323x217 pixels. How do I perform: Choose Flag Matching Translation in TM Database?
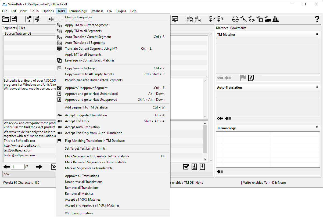click(113, 141)
